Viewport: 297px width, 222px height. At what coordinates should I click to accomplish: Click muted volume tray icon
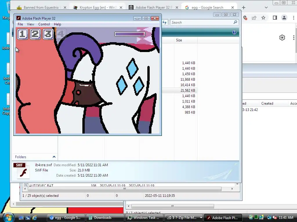pos(274,217)
